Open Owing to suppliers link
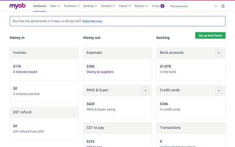235x147 pixels. click(100, 72)
